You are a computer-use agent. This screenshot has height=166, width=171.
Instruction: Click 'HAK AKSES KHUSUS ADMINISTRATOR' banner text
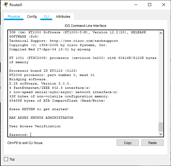[41, 118]
